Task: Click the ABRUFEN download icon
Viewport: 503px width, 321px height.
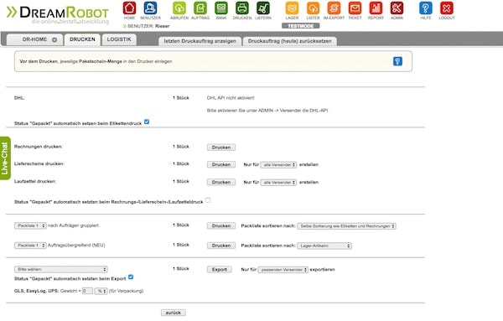Action: [179, 8]
